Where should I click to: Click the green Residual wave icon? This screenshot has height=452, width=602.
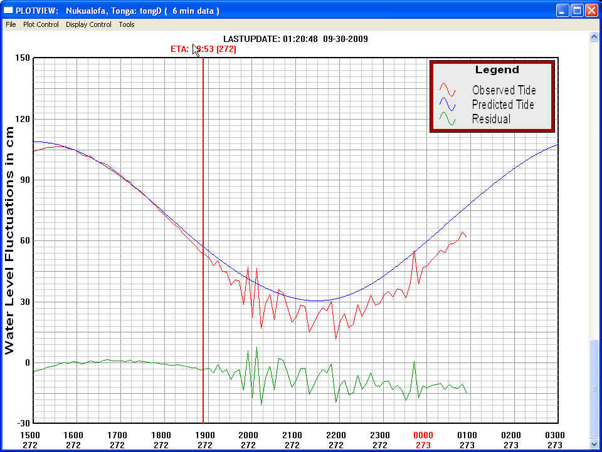coord(447,118)
